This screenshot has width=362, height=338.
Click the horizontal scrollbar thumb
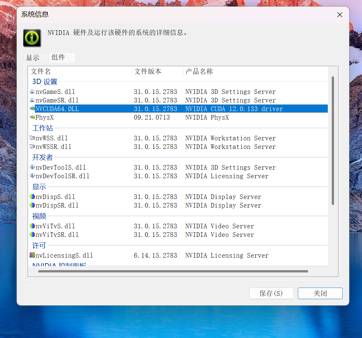(173, 271)
